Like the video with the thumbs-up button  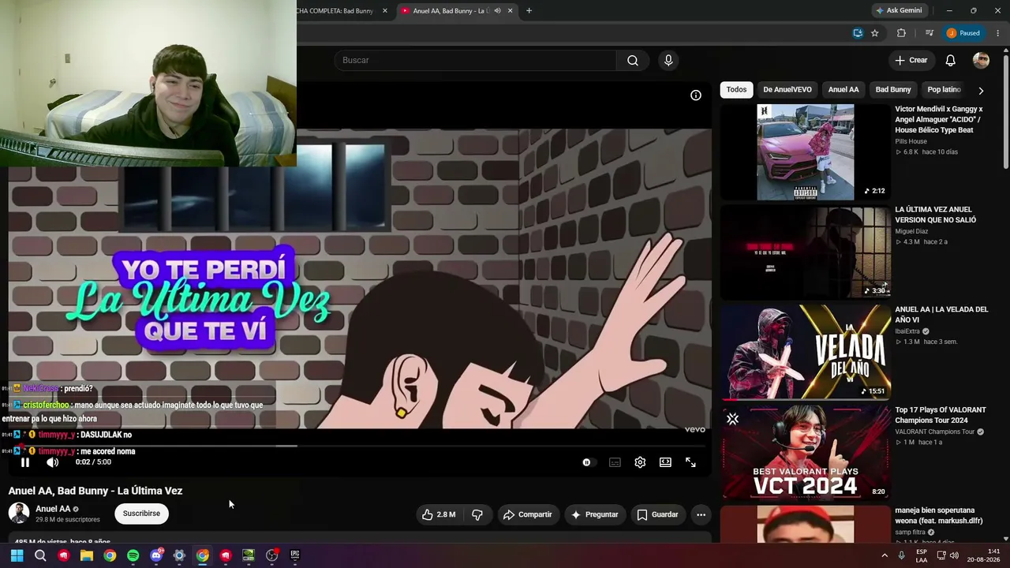pos(439,514)
